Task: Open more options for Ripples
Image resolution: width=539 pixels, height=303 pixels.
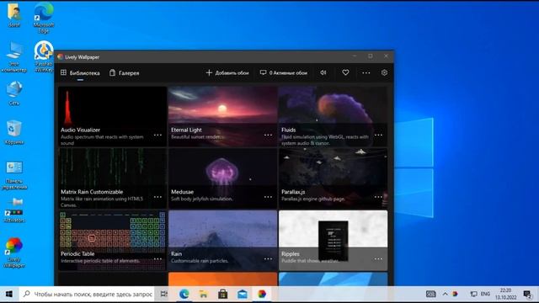Action: [378, 258]
